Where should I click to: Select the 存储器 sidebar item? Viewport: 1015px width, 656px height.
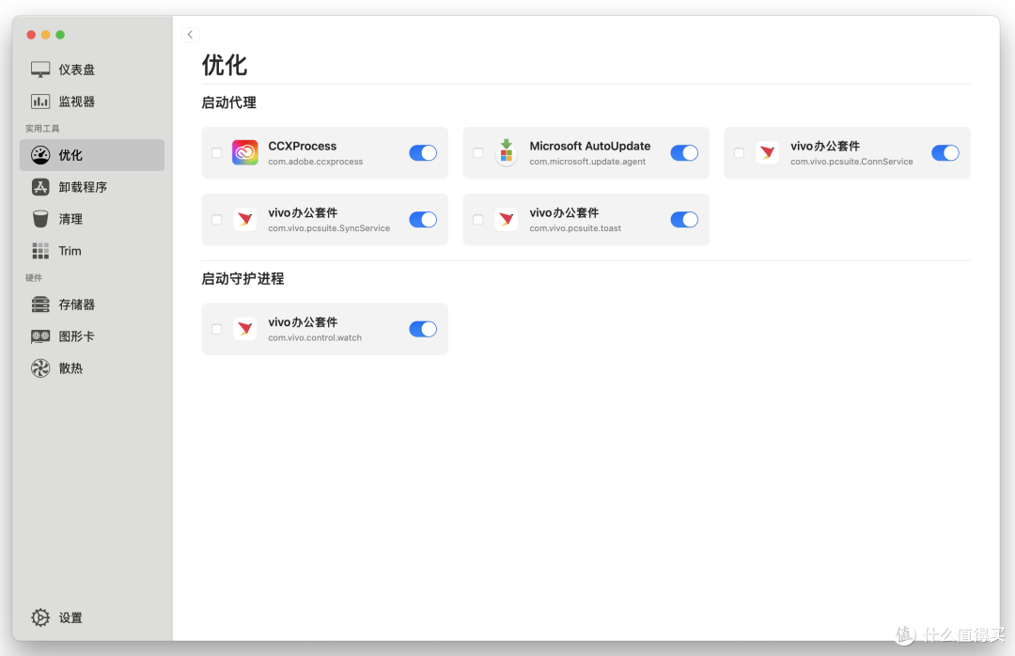click(x=92, y=305)
